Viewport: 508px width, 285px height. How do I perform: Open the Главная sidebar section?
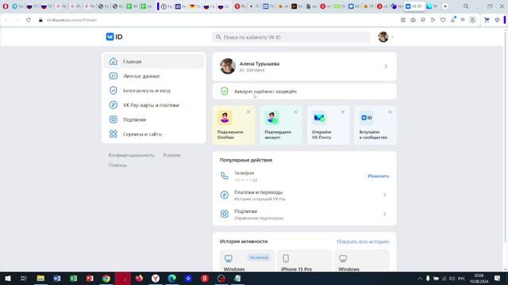coord(154,62)
